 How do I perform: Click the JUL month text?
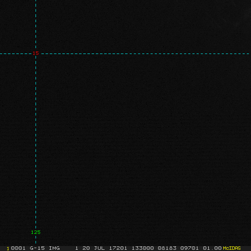99,248
